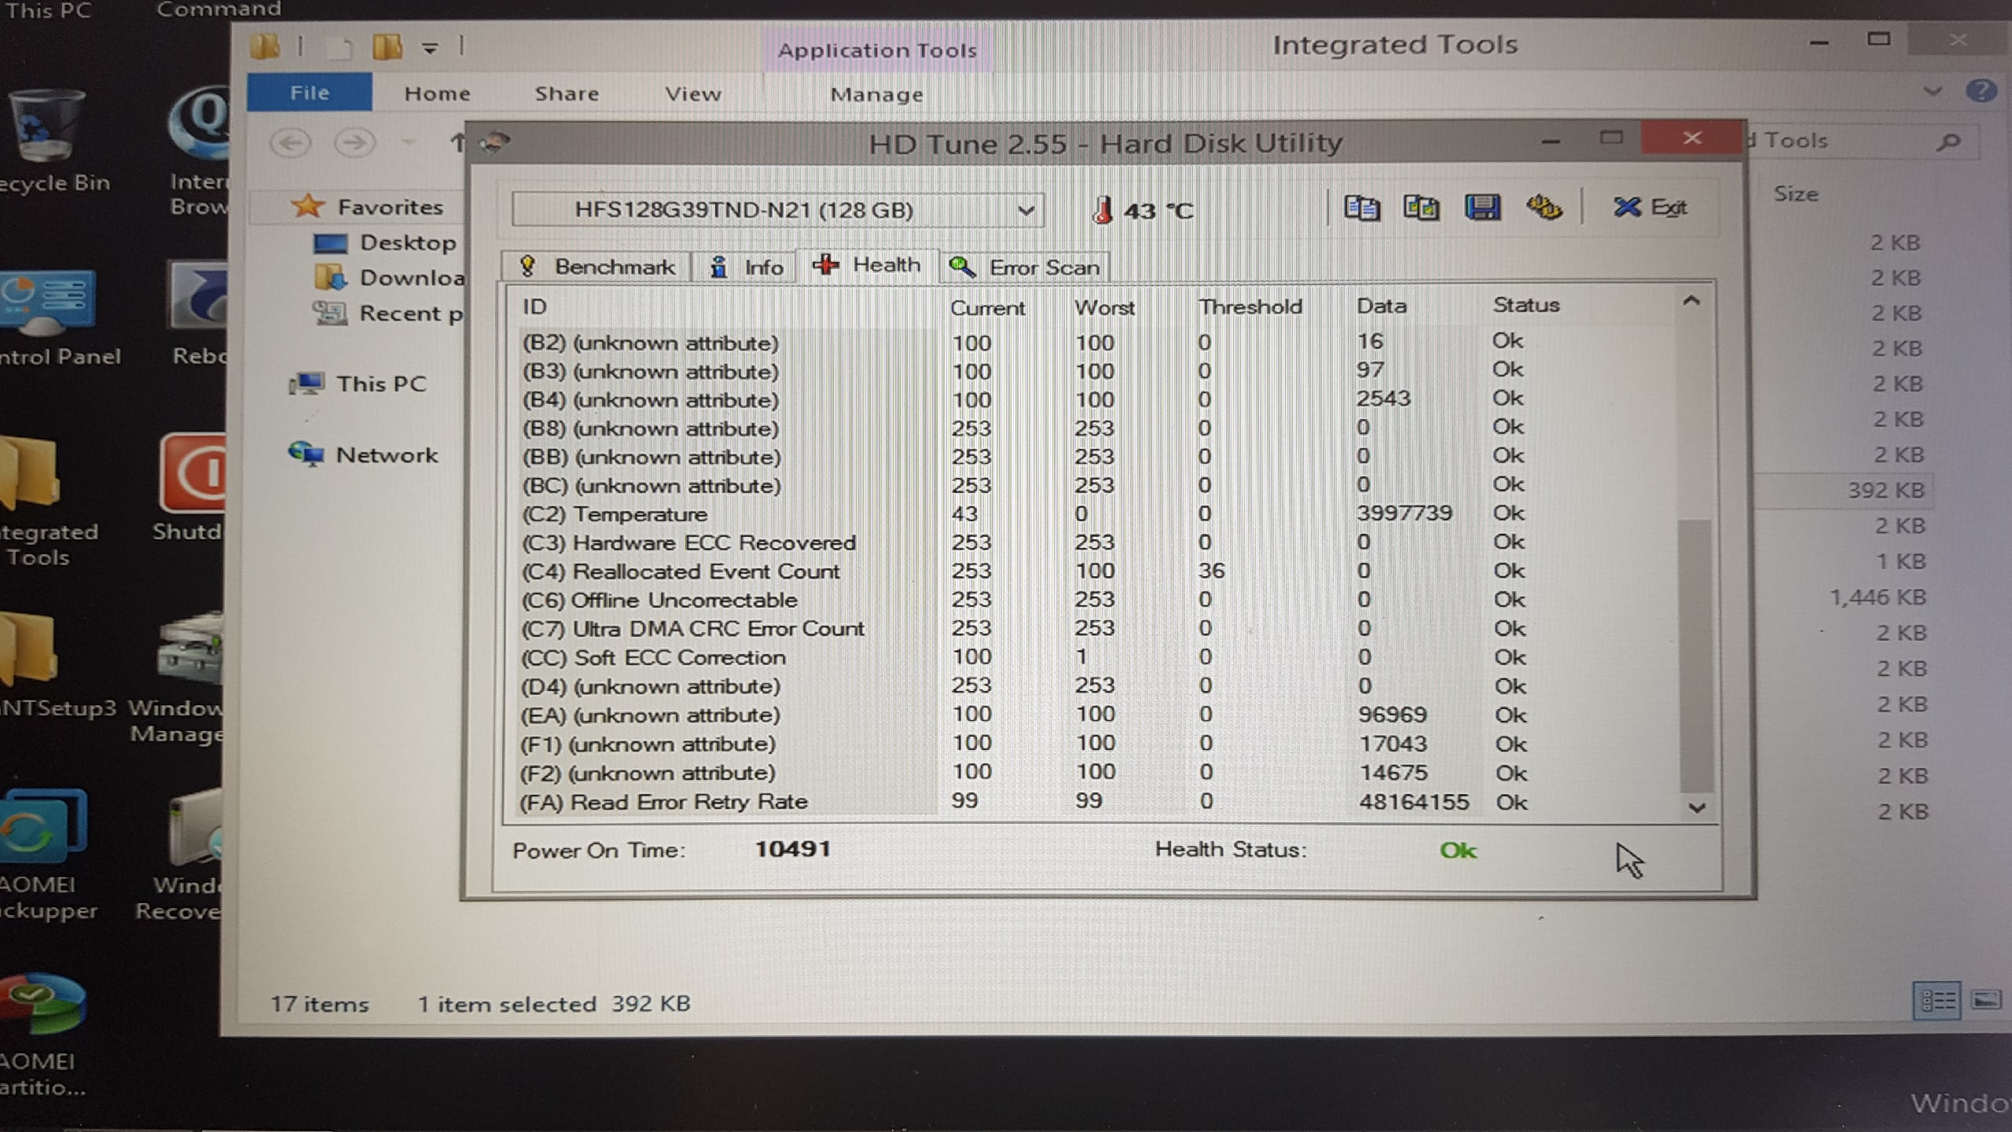The image size is (2012, 1132).
Task: Select the (C4) Reallocated Event Count row
Action: (x=1092, y=572)
